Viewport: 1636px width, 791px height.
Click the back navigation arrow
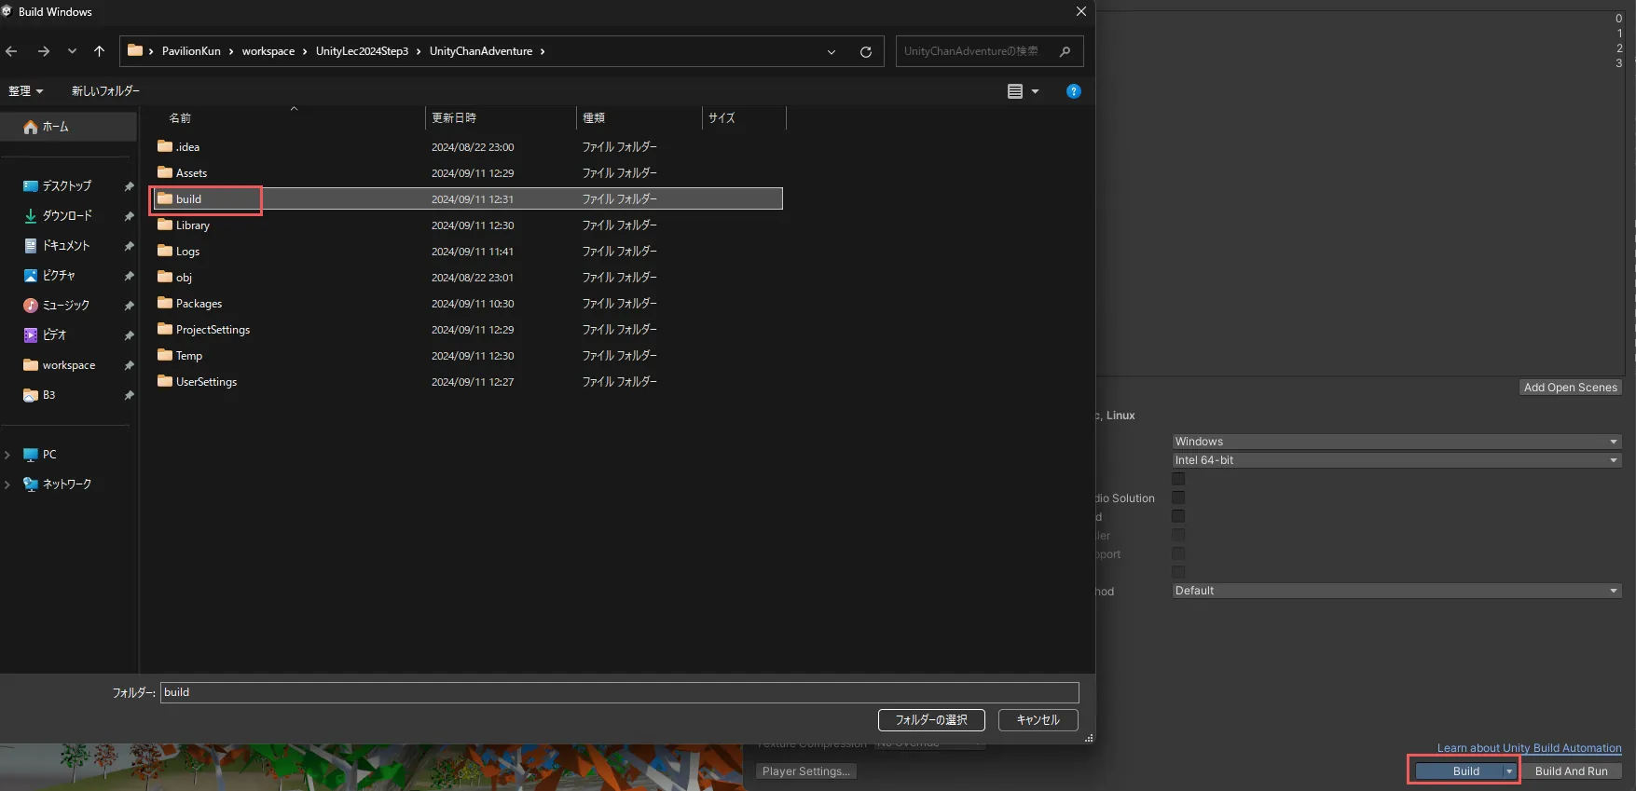[x=12, y=51]
